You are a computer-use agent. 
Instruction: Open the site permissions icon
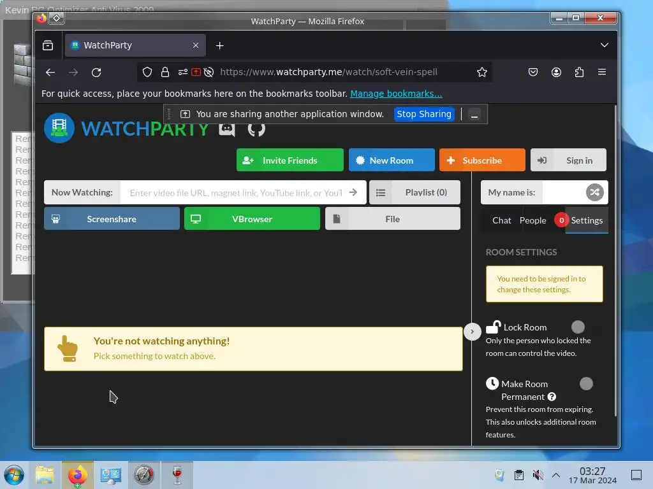point(183,72)
